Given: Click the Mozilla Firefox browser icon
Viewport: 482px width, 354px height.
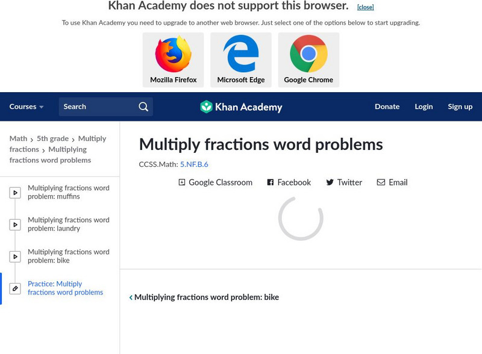Looking at the screenshot, I should pyautogui.click(x=173, y=54).
